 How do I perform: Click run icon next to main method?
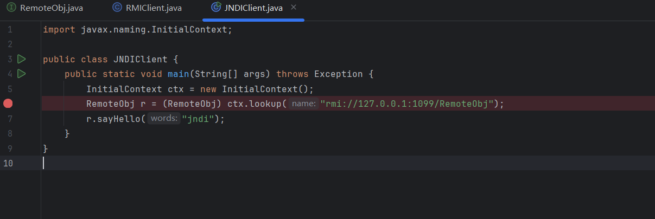pyautogui.click(x=22, y=74)
